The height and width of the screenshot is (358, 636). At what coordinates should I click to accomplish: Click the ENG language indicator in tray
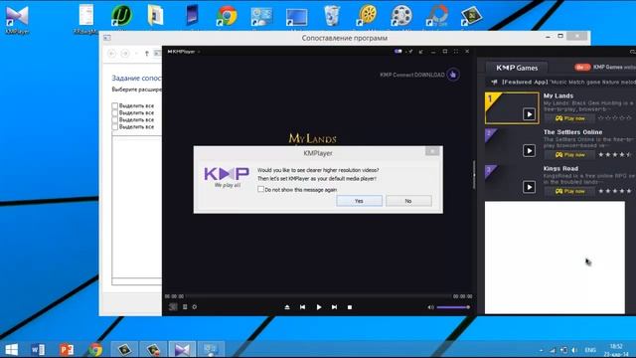[x=590, y=350]
